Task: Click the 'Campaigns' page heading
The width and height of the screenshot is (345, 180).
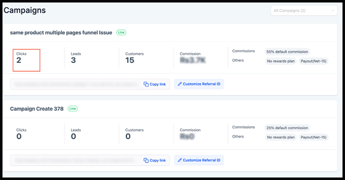Action: coord(25,10)
